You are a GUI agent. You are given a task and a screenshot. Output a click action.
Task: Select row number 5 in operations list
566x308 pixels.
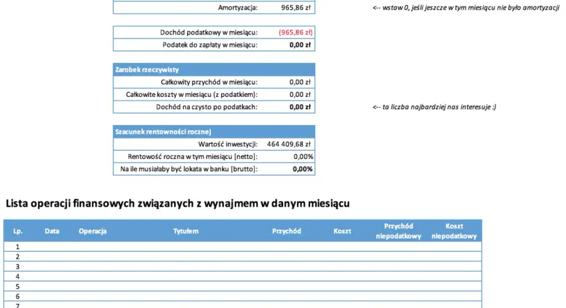(17, 287)
